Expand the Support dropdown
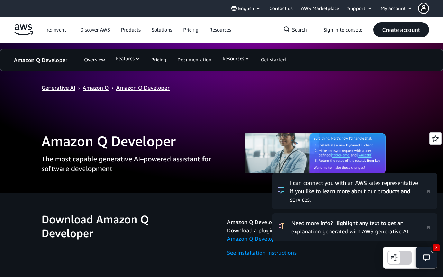The width and height of the screenshot is (443, 277). [x=359, y=8]
